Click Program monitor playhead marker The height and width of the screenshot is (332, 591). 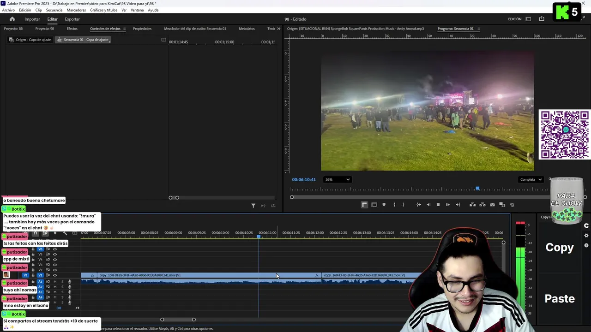(477, 189)
